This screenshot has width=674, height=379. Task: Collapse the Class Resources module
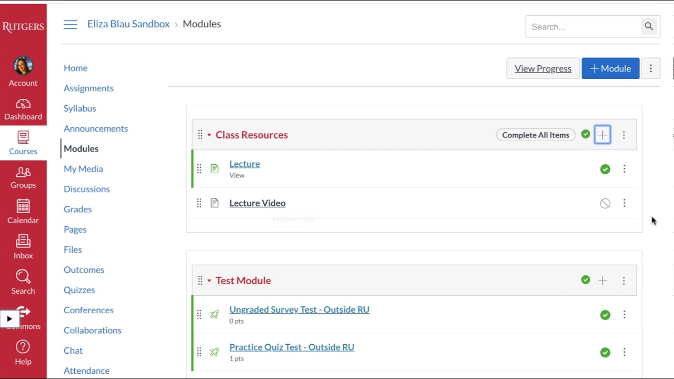209,135
